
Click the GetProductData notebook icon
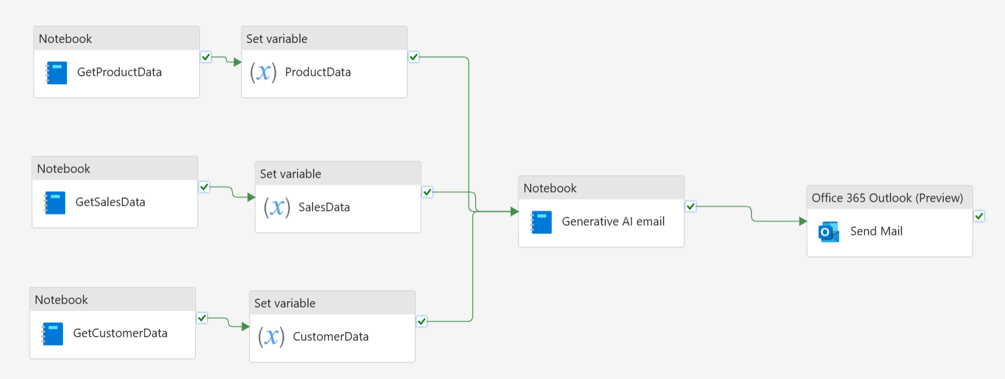tap(56, 73)
